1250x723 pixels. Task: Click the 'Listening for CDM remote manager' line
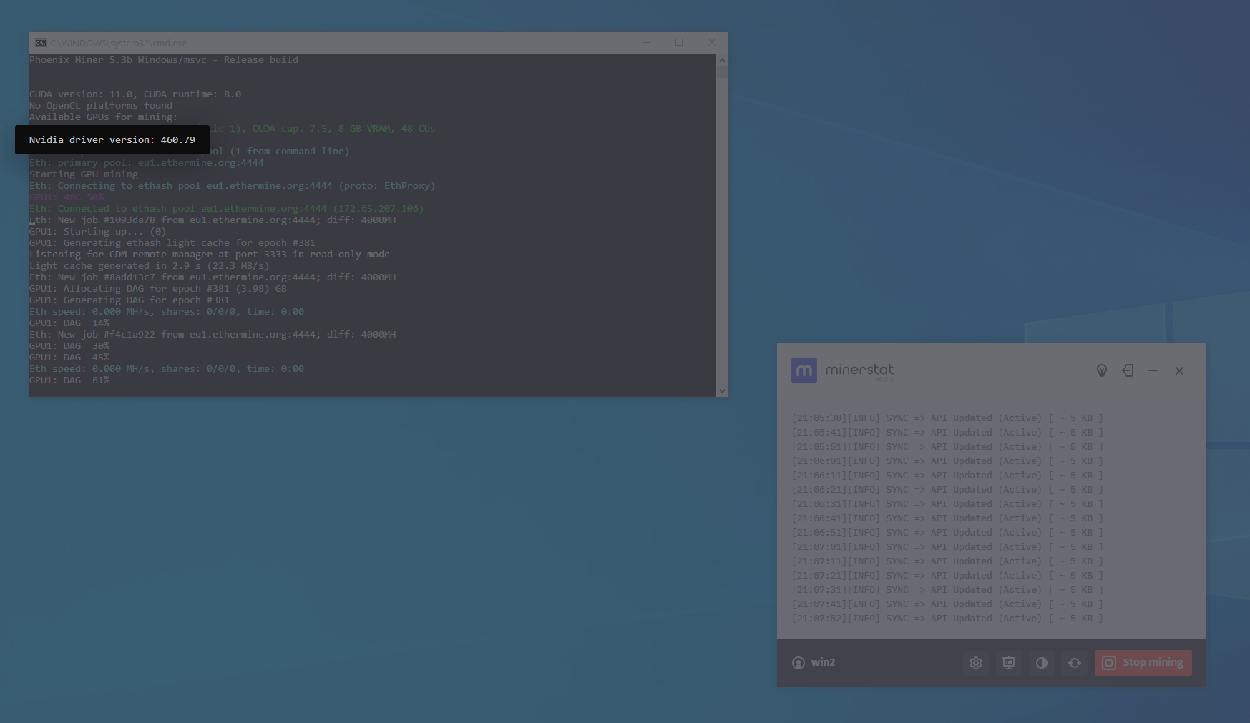pos(210,255)
